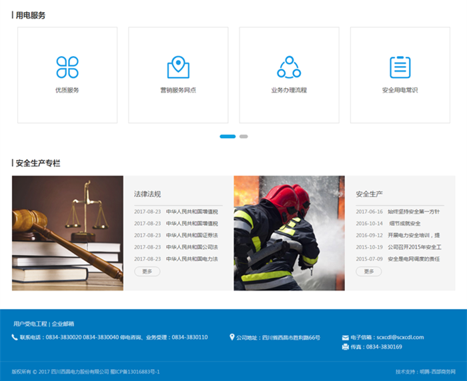The image size is (467, 381).
Task: Switch to the second gray carousel page dot
Action: (244, 136)
